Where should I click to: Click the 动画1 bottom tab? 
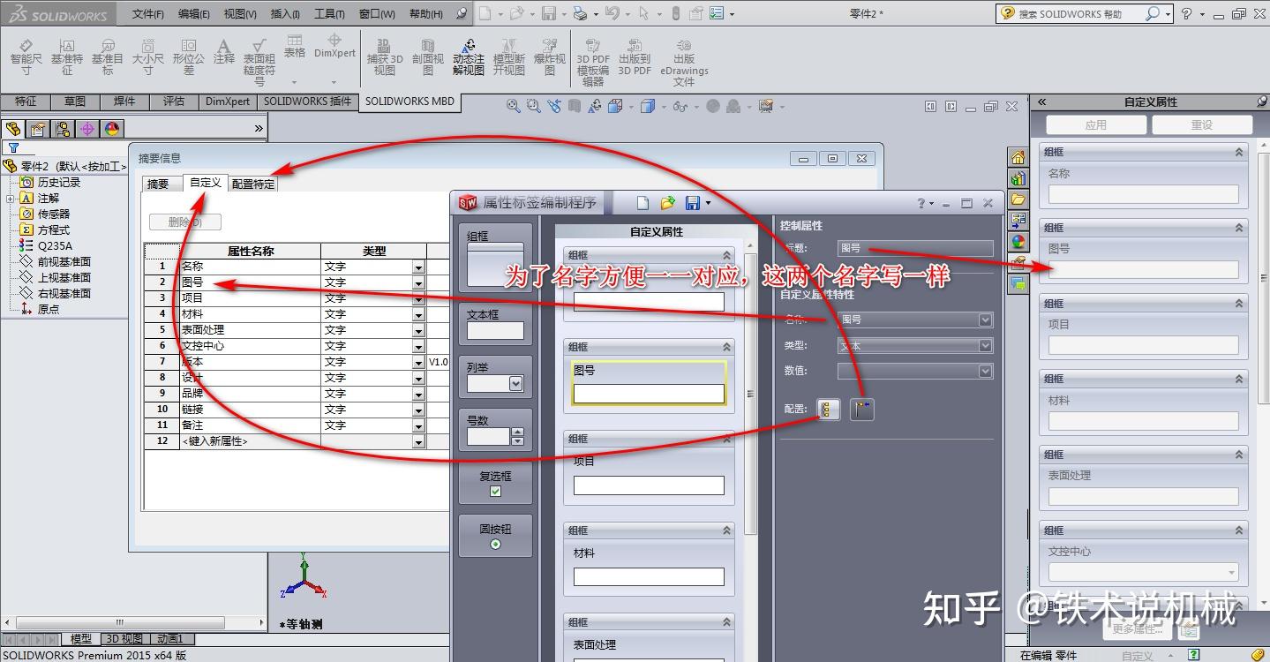click(x=170, y=639)
